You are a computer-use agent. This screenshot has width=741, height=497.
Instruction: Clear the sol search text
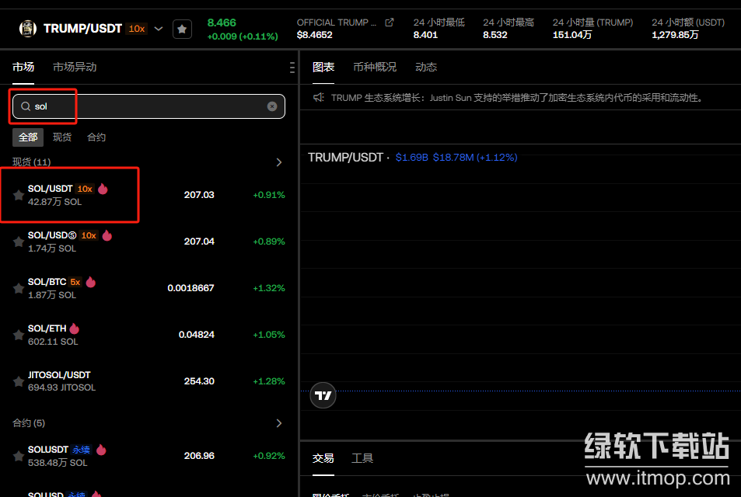272,106
